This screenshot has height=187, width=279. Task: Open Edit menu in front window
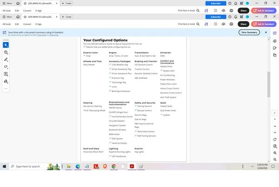17,24
